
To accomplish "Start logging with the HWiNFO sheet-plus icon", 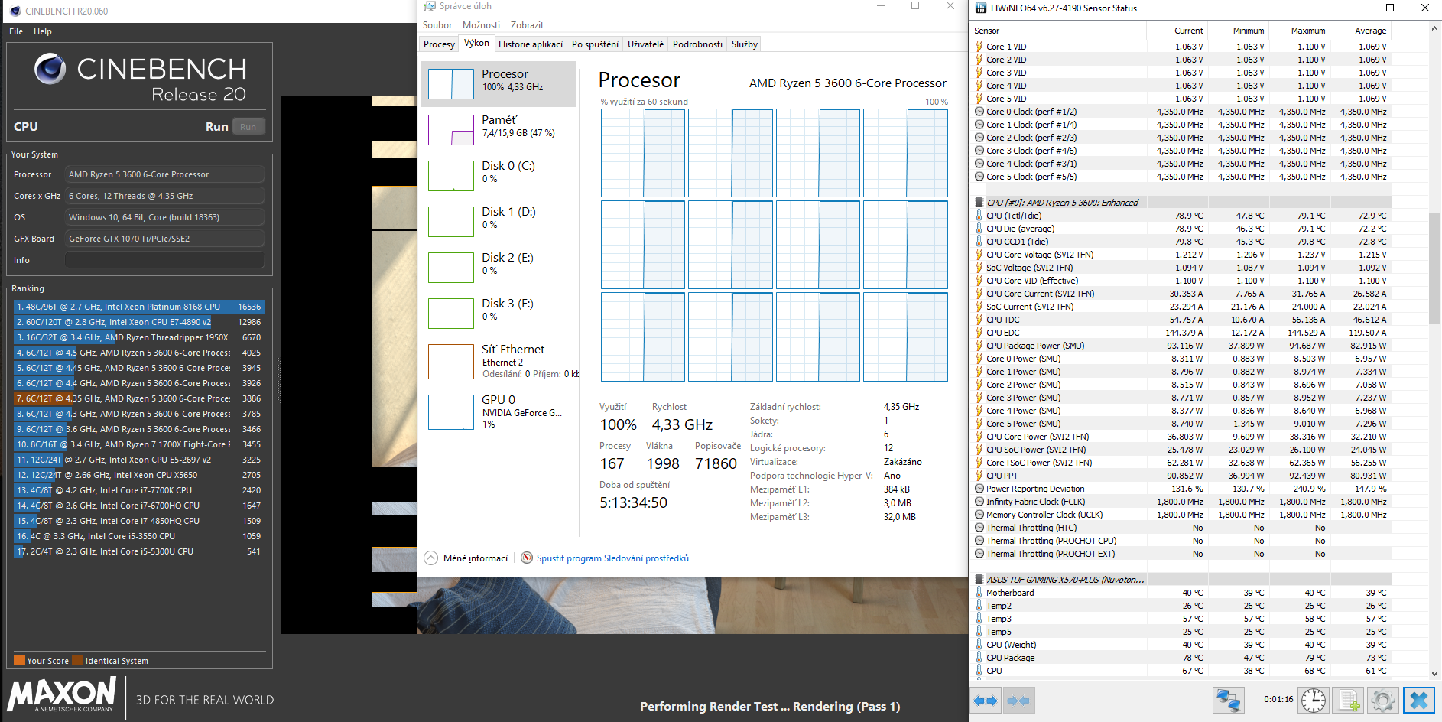I will (1349, 701).
